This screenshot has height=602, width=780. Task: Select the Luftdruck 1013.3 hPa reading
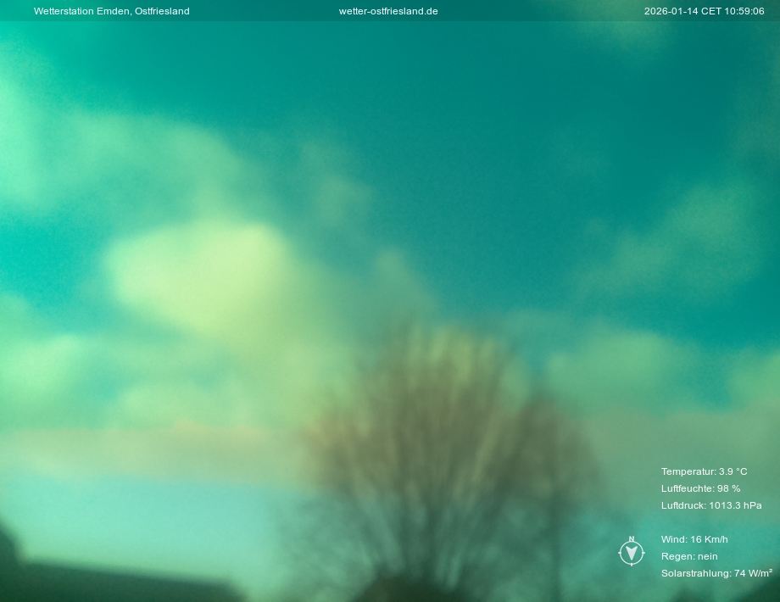click(x=710, y=505)
